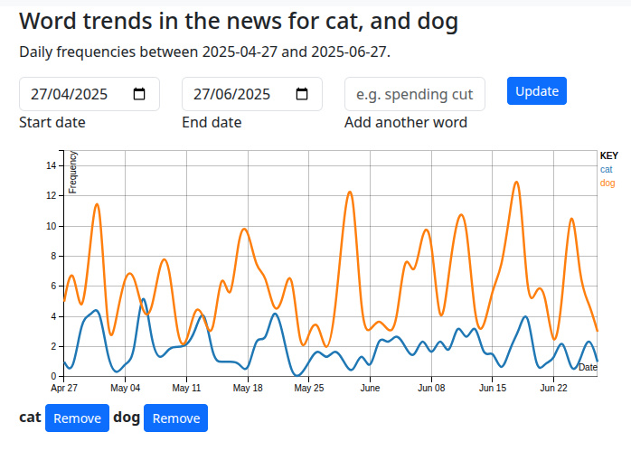Click the Start date label text

53,123
